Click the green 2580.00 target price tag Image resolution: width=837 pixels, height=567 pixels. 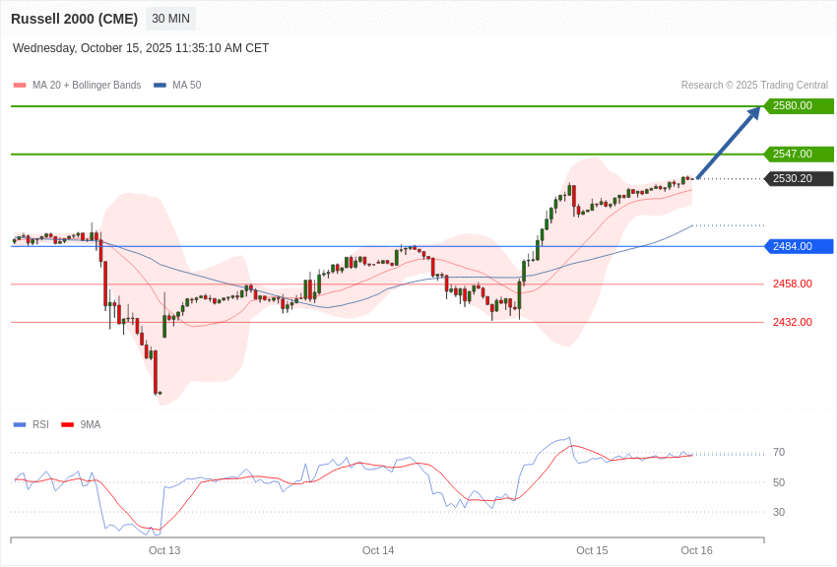[799, 106]
